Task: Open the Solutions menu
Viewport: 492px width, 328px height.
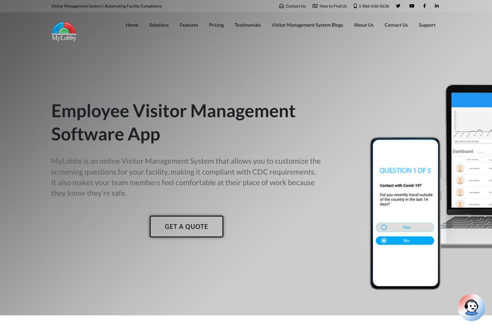Action: click(x=159, y=25)
